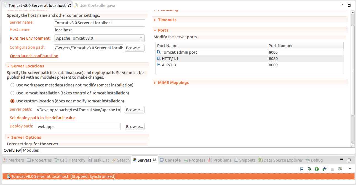Maximize the bottom view panel
Screen dimensions: 356x185
pos(349,160)
